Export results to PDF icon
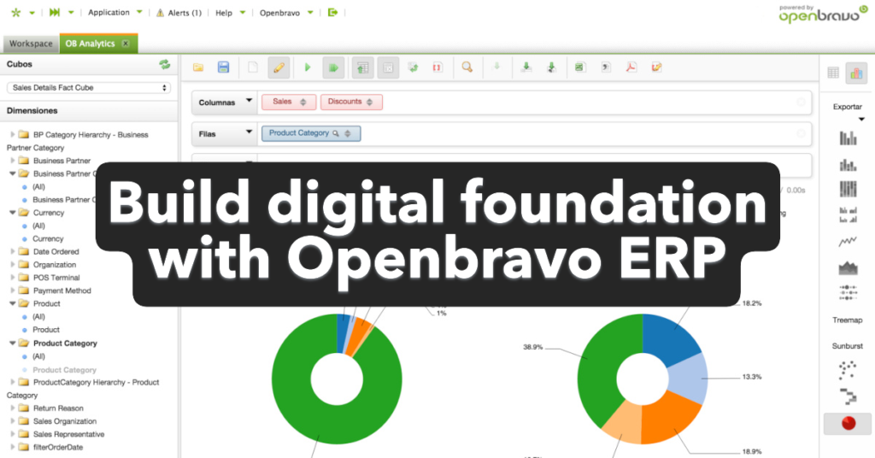The width and height of the screenshot is (875, 458). click(x=631, y=68)
